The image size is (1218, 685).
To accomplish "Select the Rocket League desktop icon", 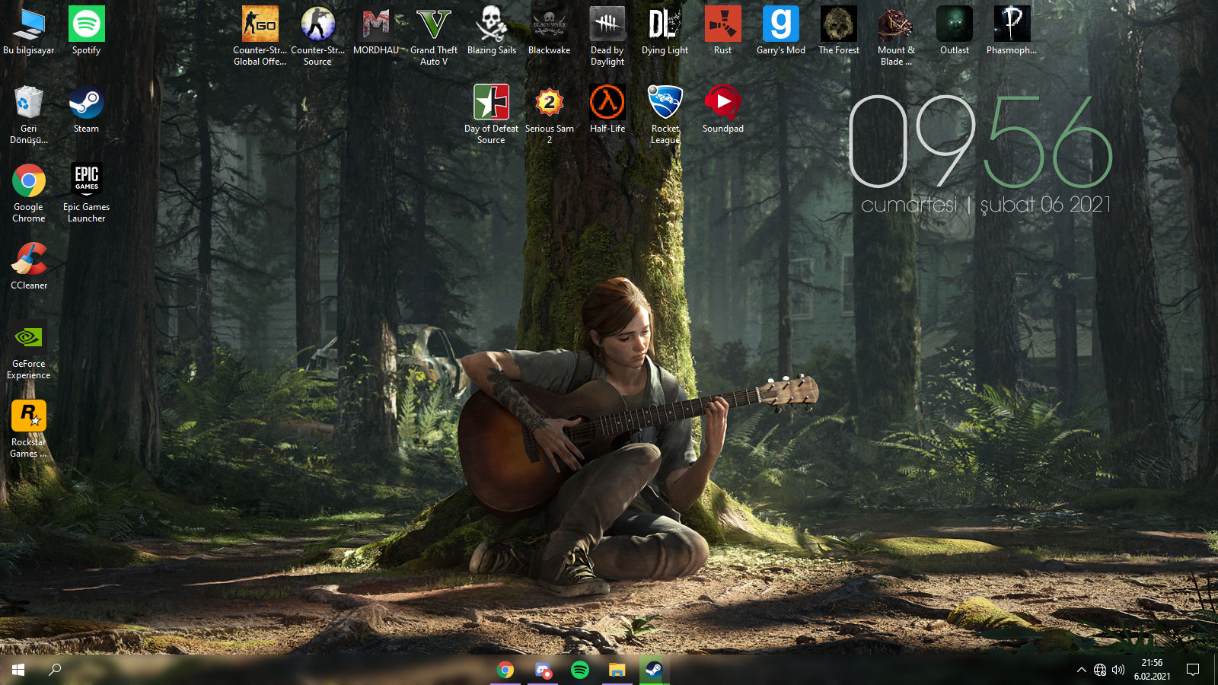I will click(x=665, y=103).
